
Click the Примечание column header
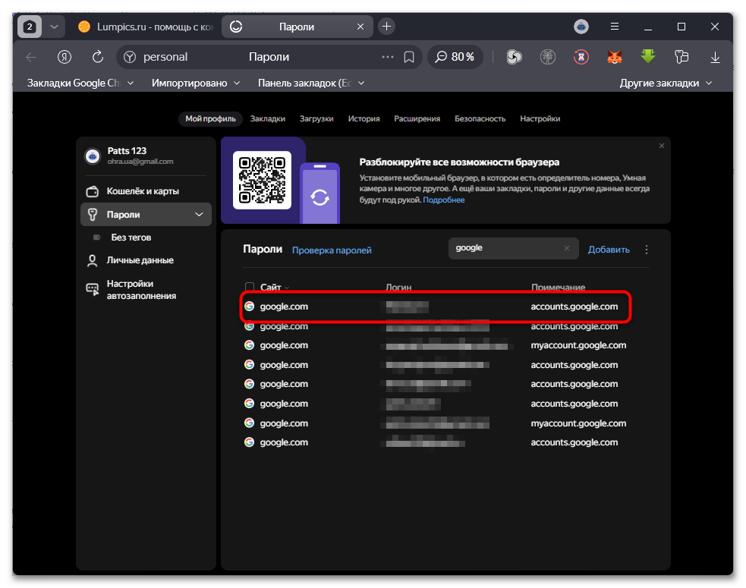pyautogui.click(x=558, y=288)
